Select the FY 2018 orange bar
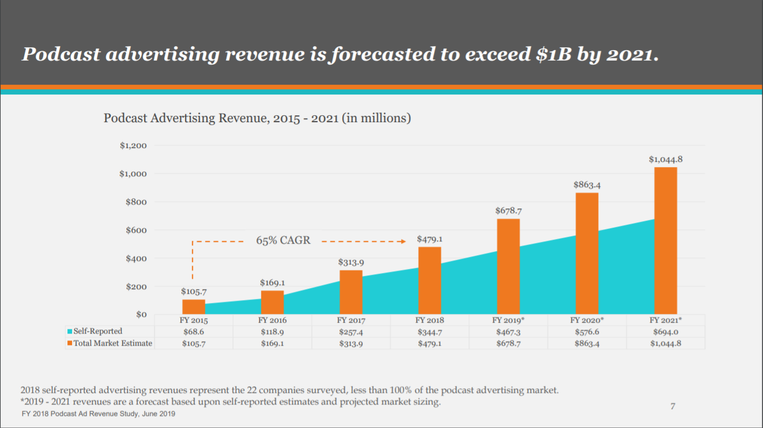763x428 pixels. click(x=429, y=281)
